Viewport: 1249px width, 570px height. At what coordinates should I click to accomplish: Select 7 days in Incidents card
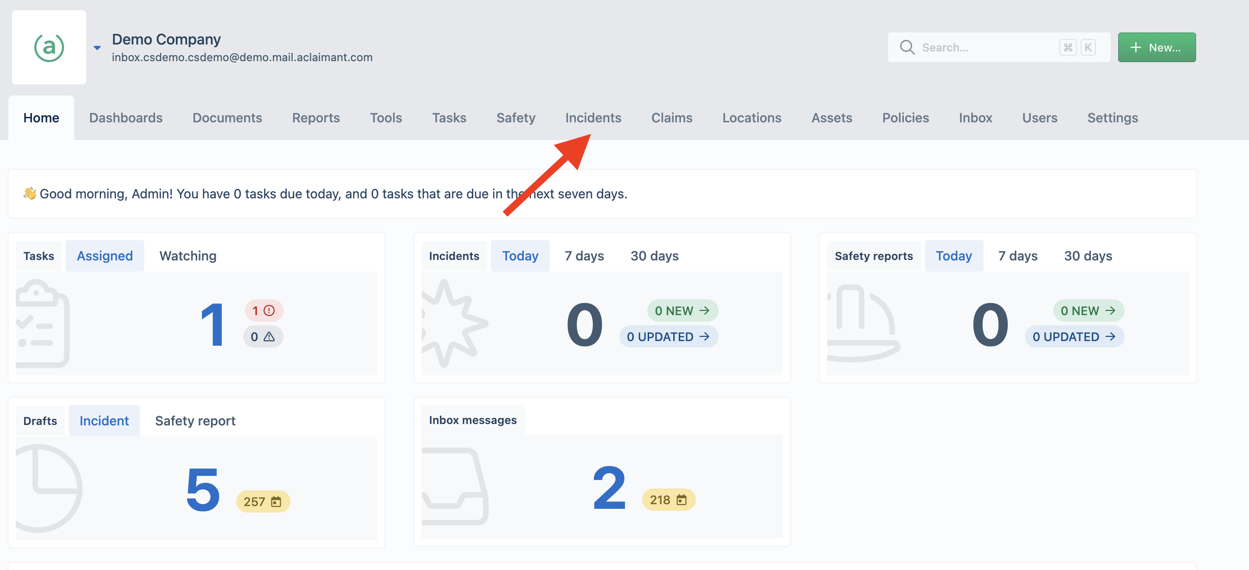point(584,256)
